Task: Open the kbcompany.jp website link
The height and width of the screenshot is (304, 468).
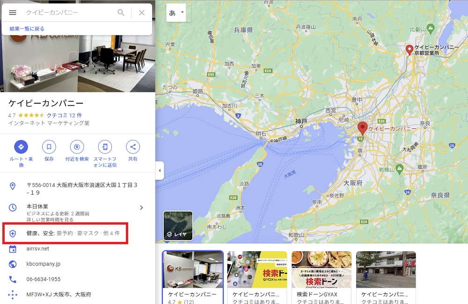Action: pos(43,264)
